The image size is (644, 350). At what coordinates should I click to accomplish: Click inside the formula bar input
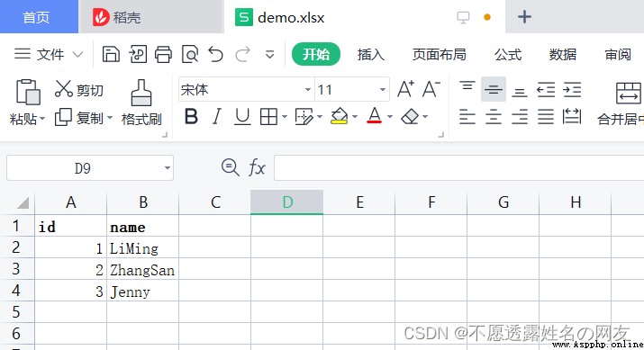(x=458, y=168)
